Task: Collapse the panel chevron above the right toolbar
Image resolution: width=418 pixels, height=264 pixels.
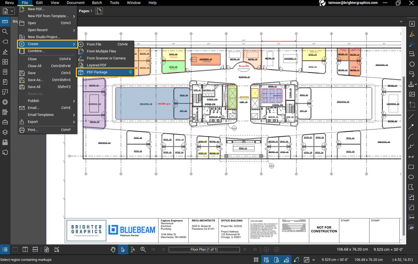Action: (x=401, y=22)
